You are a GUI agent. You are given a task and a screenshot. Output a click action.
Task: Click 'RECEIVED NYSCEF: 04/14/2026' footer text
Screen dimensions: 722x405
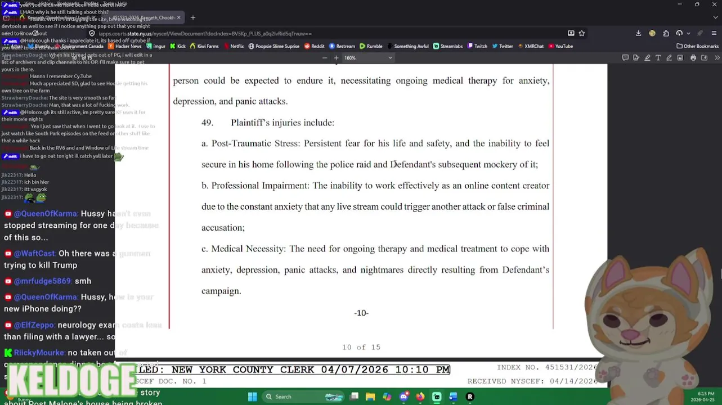tap(532, 381)
